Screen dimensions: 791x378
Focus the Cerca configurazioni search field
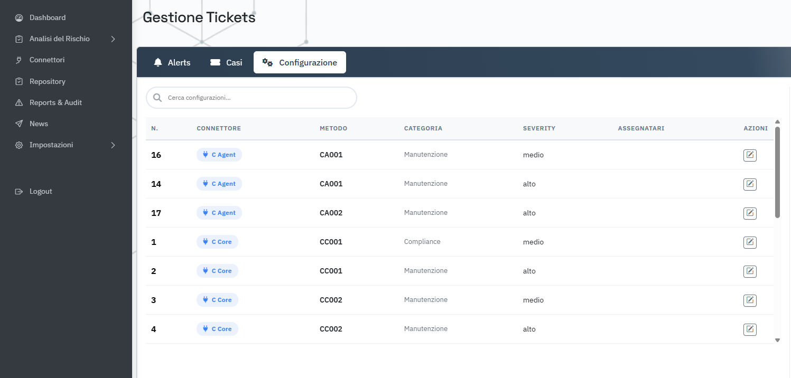pos(252,98)
